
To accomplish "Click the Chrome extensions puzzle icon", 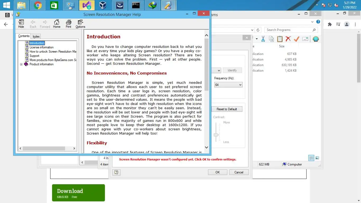I will click(330, 24).
